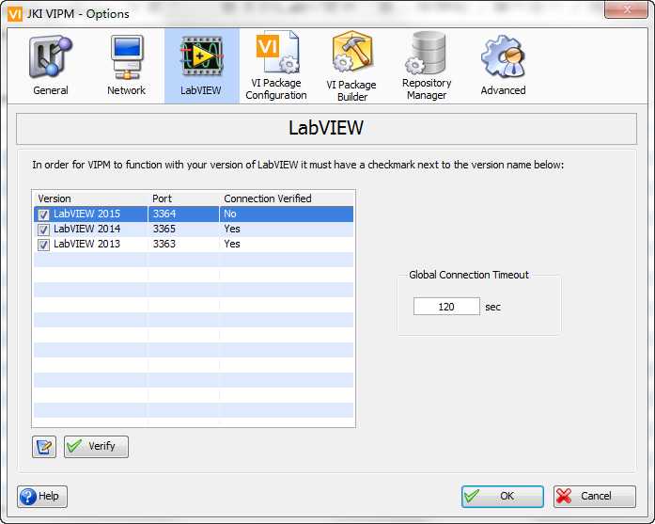Open the Repository Manager tab

point(427,66)
